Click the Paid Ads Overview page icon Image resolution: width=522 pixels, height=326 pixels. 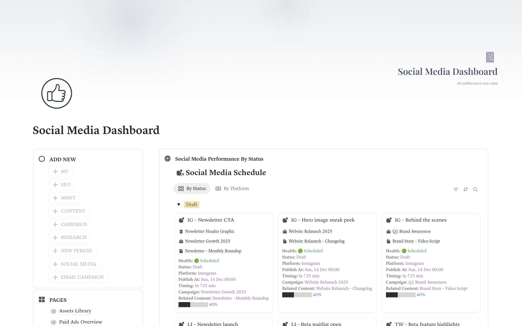[54, 322]
